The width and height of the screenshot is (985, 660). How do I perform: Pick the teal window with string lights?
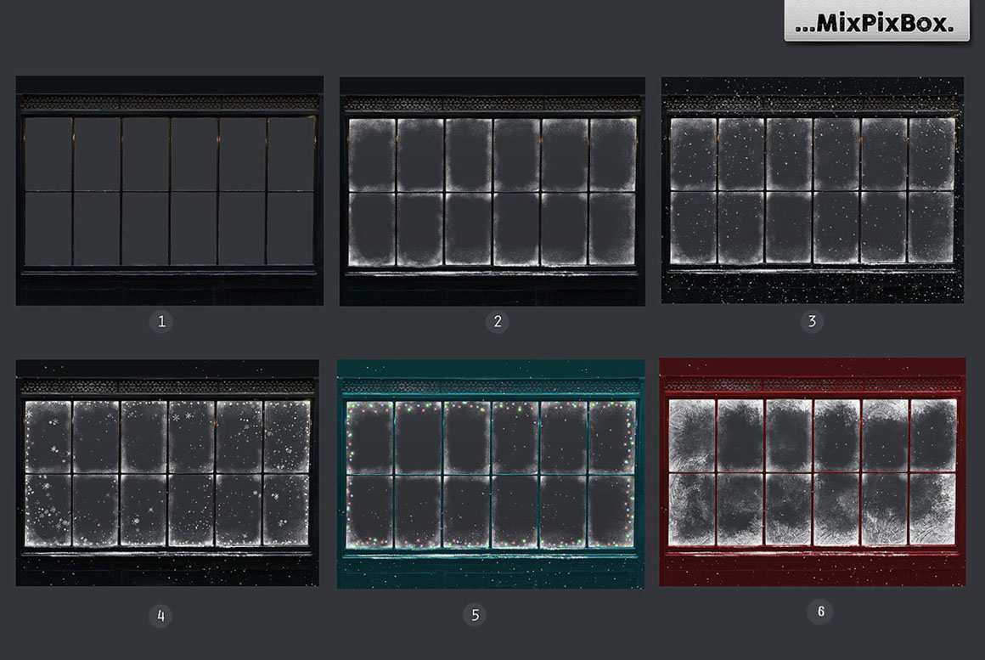490,473
